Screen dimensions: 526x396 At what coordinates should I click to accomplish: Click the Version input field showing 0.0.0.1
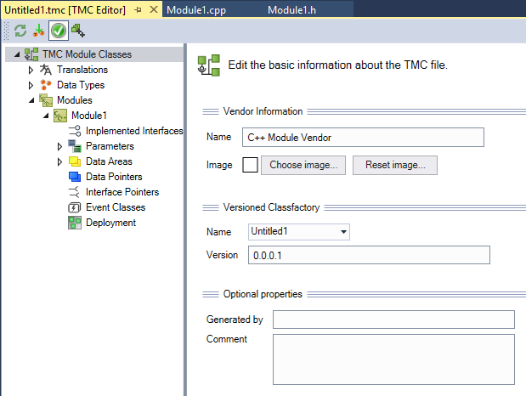[x=369, y=255]
